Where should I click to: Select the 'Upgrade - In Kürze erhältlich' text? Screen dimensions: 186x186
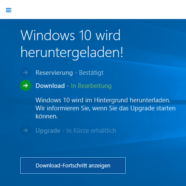pyautogui.click(x=76, y=131)
